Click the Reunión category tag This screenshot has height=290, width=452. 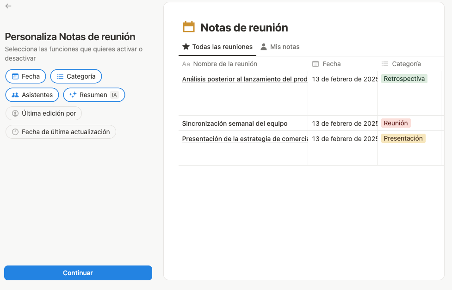point(396,123)
